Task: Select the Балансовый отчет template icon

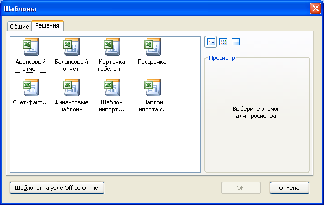Action: 71,47
